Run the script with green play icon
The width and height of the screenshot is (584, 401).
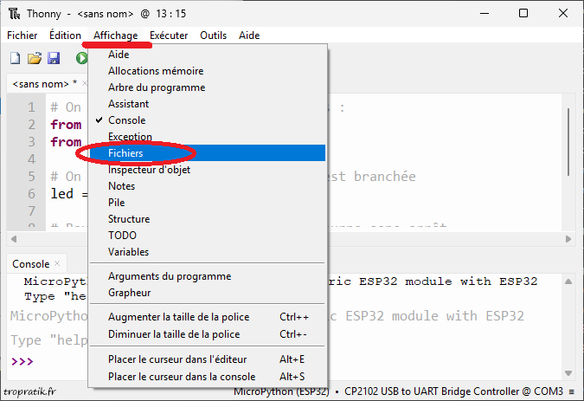[80, 58]
